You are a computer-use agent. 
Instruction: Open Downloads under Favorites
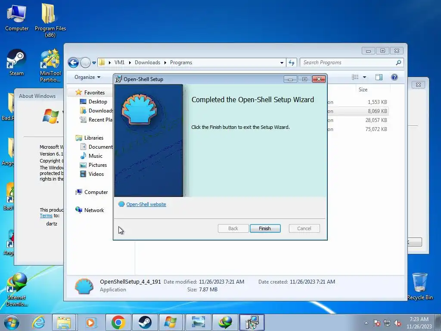coord(96,111)
